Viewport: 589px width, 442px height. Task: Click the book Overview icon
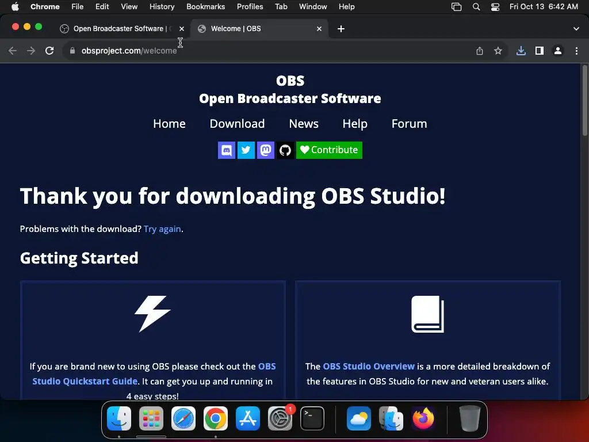(428, 314)
